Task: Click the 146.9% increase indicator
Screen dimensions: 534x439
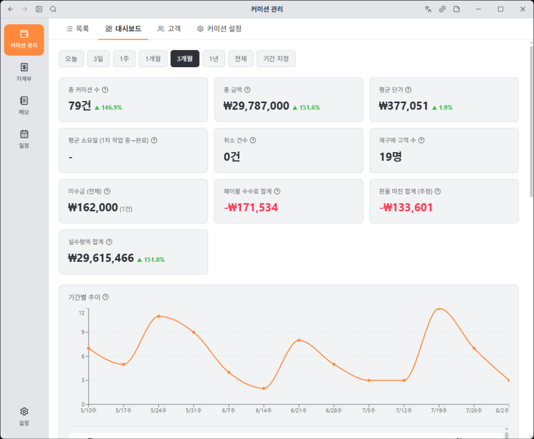Action: coord(108,107)
